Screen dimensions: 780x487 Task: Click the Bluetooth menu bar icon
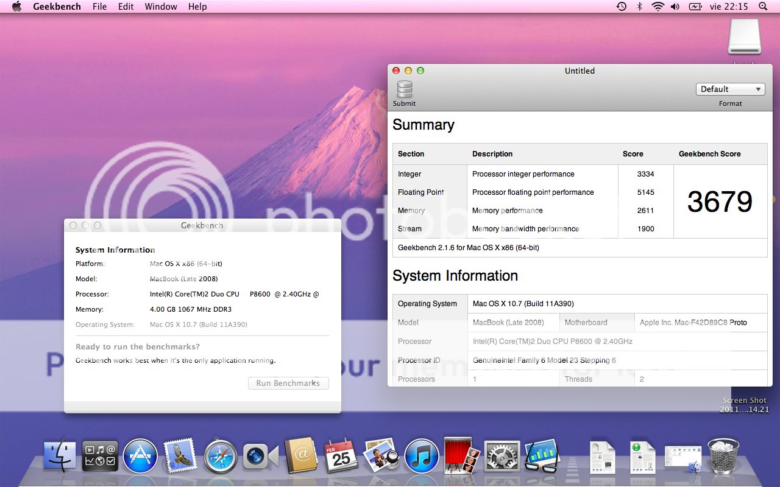pyautogui.click(x=639, y=7)
